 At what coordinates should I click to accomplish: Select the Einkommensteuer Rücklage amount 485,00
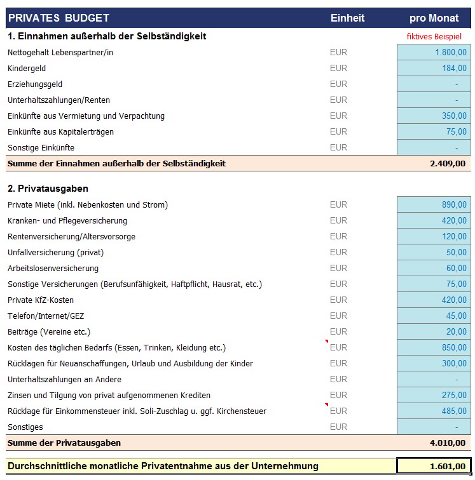click(x=434, y=411)
